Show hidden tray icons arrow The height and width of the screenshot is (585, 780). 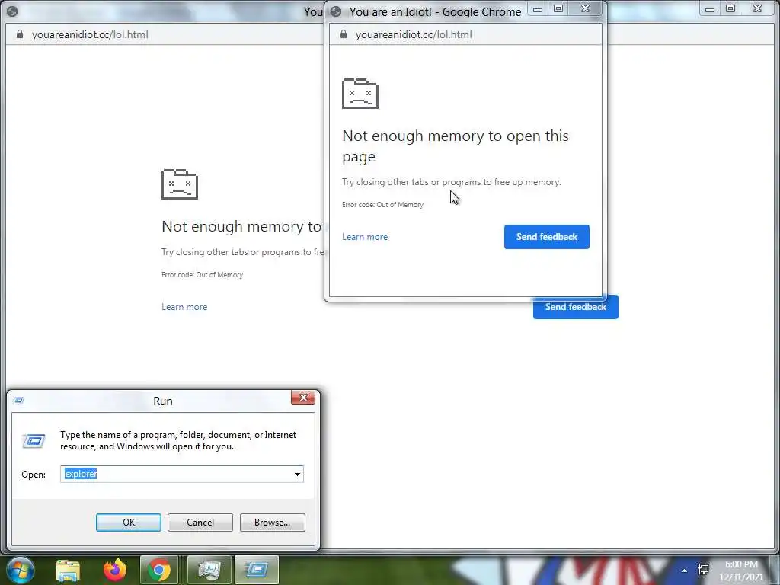pyautogui.click(x=685, y=571)
